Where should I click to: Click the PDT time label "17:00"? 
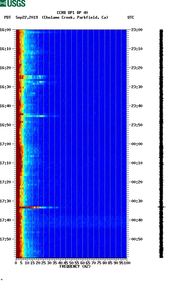coord(5,144)
